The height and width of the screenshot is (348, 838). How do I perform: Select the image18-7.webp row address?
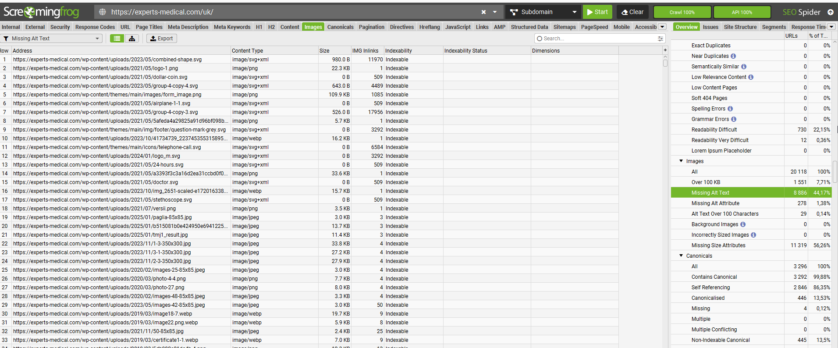pyautogui.click(x=103, y=314)
